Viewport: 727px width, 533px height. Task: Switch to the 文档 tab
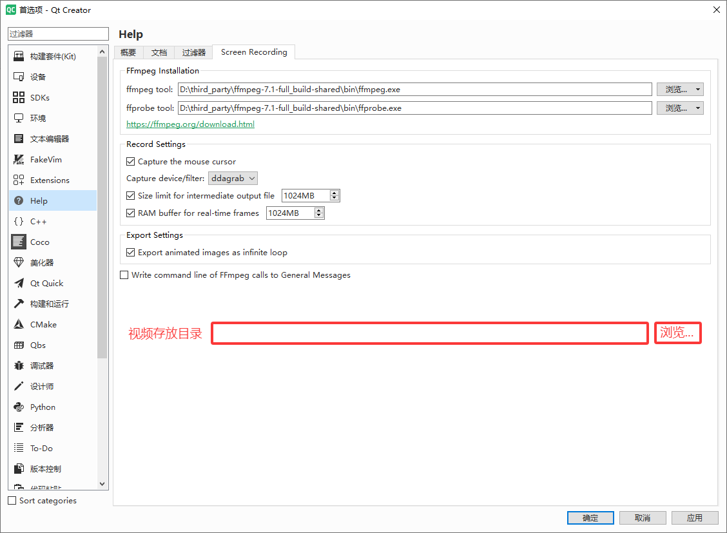[159, 53]
